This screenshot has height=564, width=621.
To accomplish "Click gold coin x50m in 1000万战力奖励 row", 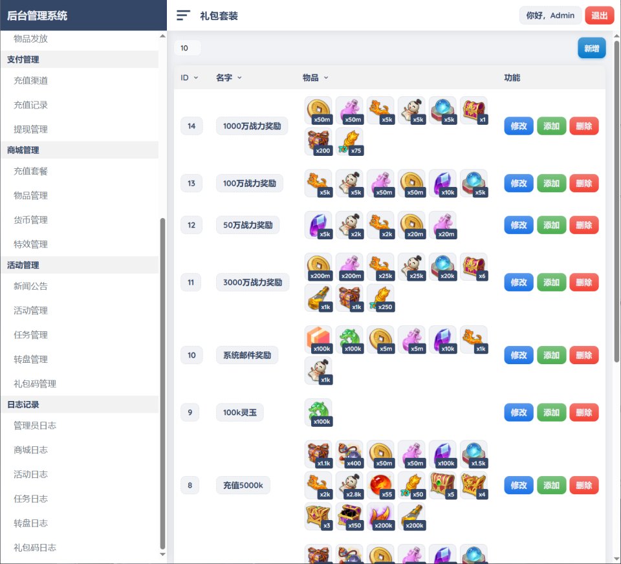I will tap(318, 111).
